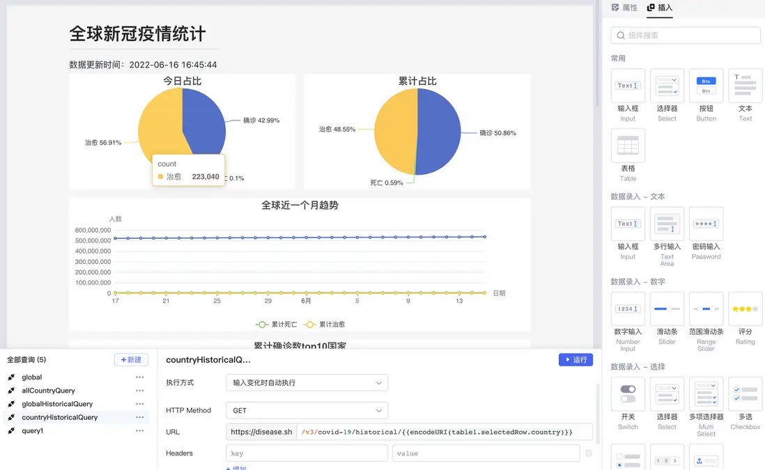Click the component search input field
The height and width of the screenshot is (470, 765).
pos(686,36)
